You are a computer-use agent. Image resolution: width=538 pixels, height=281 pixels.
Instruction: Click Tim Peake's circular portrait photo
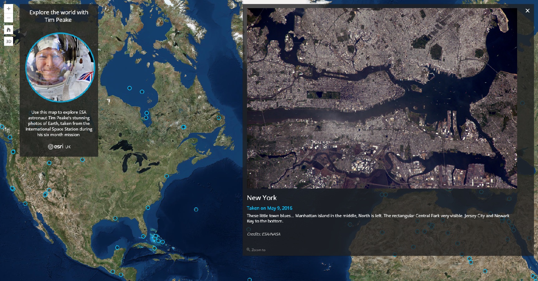tap(60, 67)
